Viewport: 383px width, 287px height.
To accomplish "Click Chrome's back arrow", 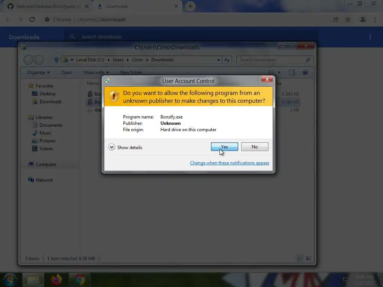I will (8, 19).
